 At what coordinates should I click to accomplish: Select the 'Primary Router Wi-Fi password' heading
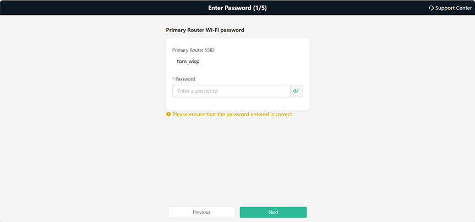(x=205, y=30)
